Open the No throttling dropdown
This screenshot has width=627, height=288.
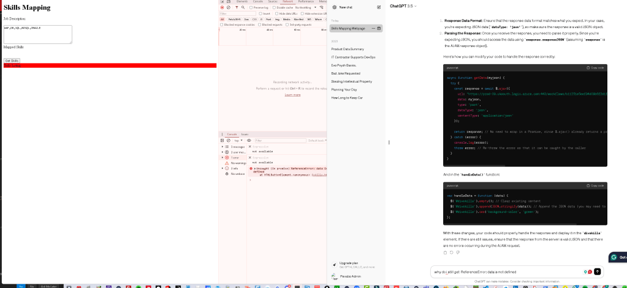pos(306,7)
